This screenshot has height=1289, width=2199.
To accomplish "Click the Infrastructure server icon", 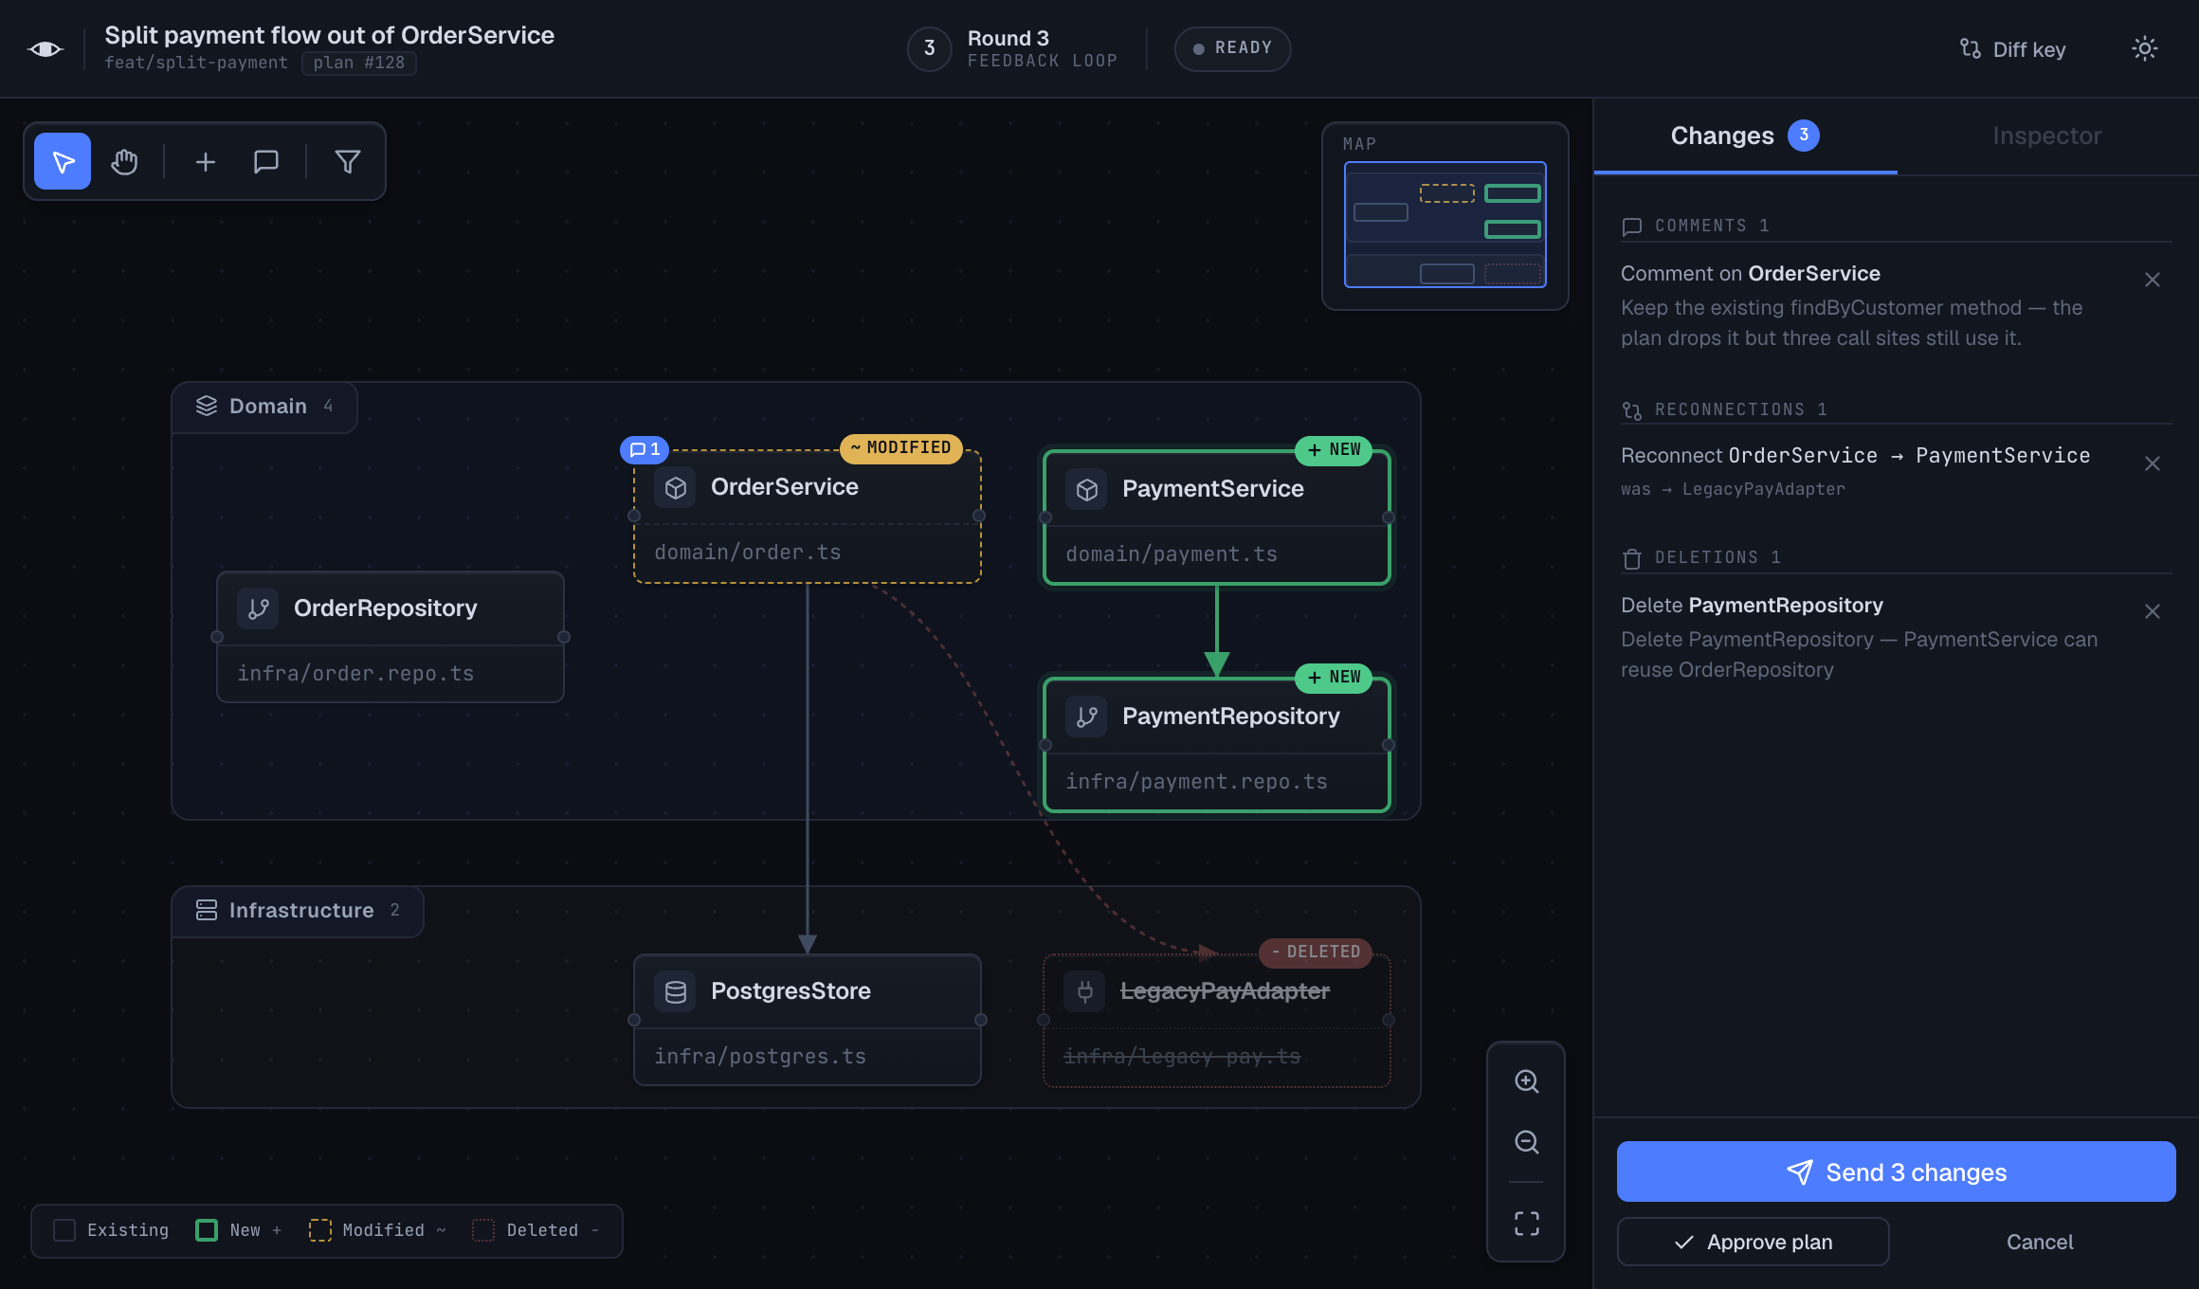I will click(207, 910).
